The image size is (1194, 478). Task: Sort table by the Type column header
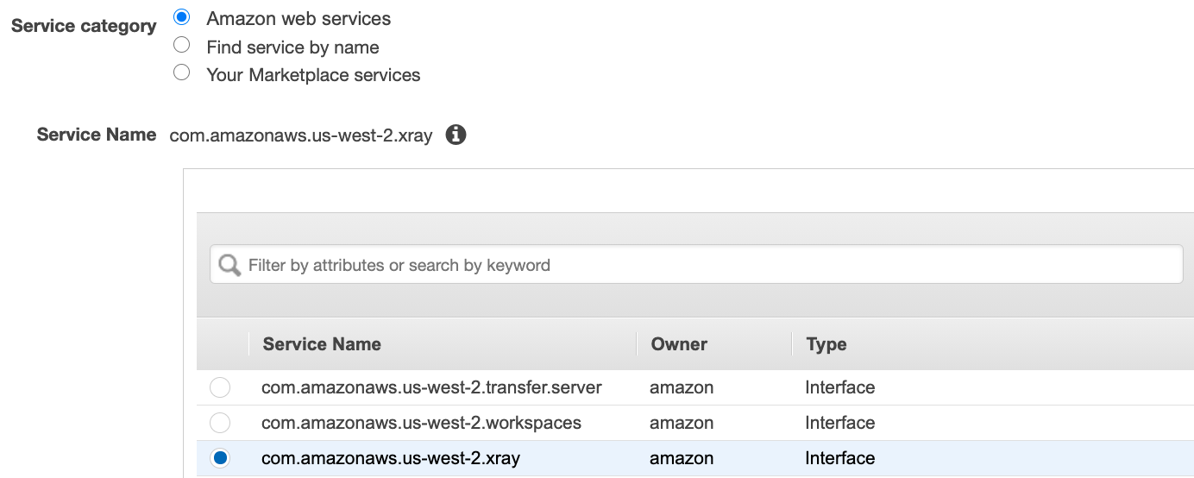tap(826, 344)
